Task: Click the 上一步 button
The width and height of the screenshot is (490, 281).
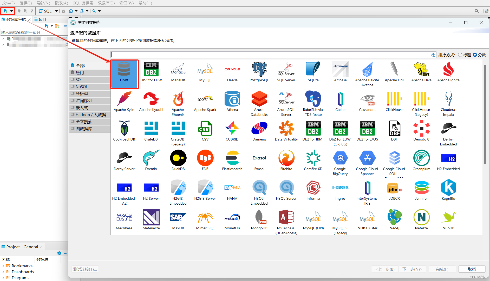Action: pyautogui.click(x=385, y=269)
